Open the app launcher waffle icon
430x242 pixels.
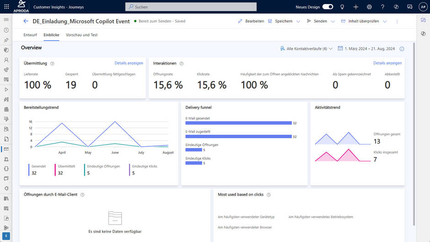click(6, 7)
